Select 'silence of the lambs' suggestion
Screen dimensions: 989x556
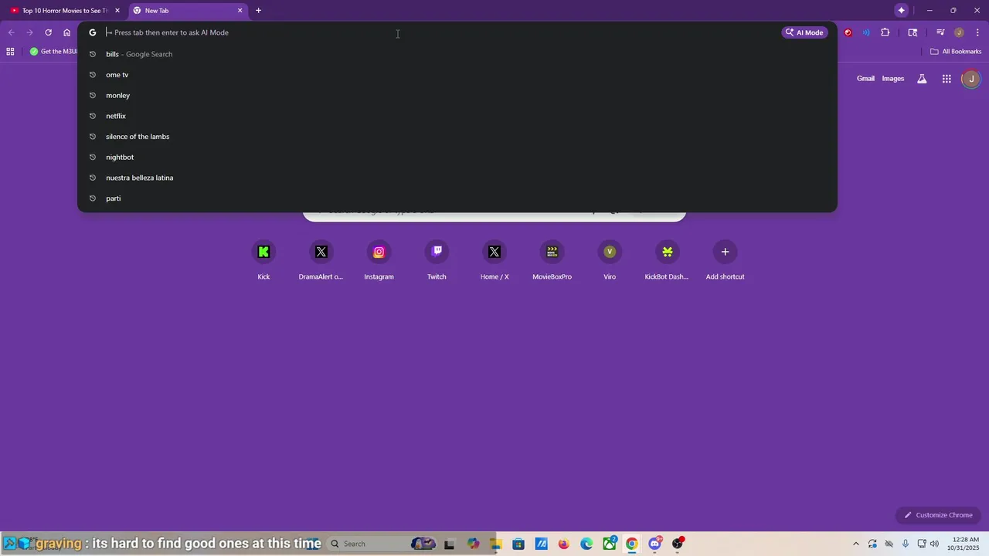click(457, 137)
